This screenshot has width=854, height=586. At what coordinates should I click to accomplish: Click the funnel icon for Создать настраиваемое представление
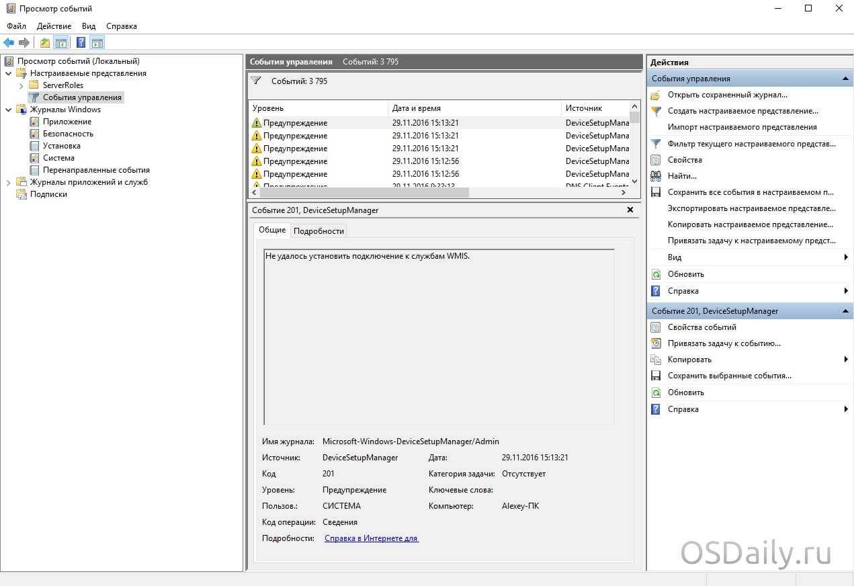tap(656, 111)
